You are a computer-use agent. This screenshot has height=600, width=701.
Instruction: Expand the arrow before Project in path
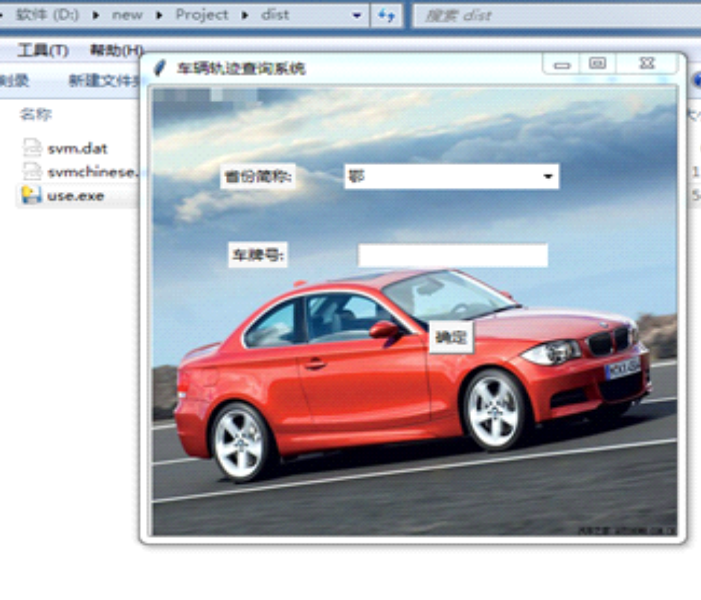pyautogui.click(x=159, y=15)
